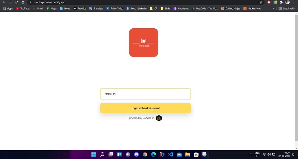This screenshot has height=159, width=298.
Task: Open the red shield extension icon
Action: (269, 2)
